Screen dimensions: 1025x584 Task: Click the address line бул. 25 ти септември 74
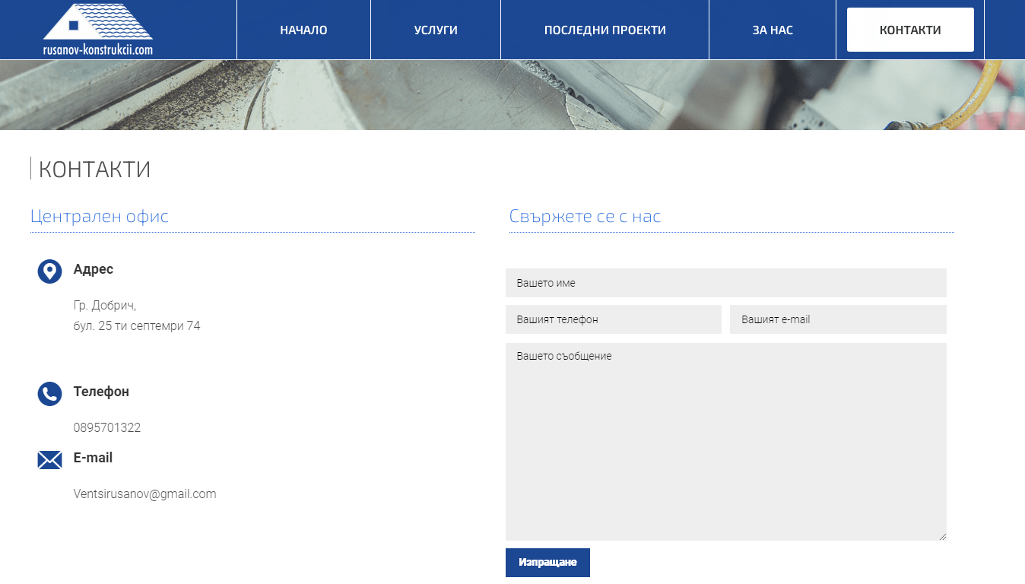(137, 325)
